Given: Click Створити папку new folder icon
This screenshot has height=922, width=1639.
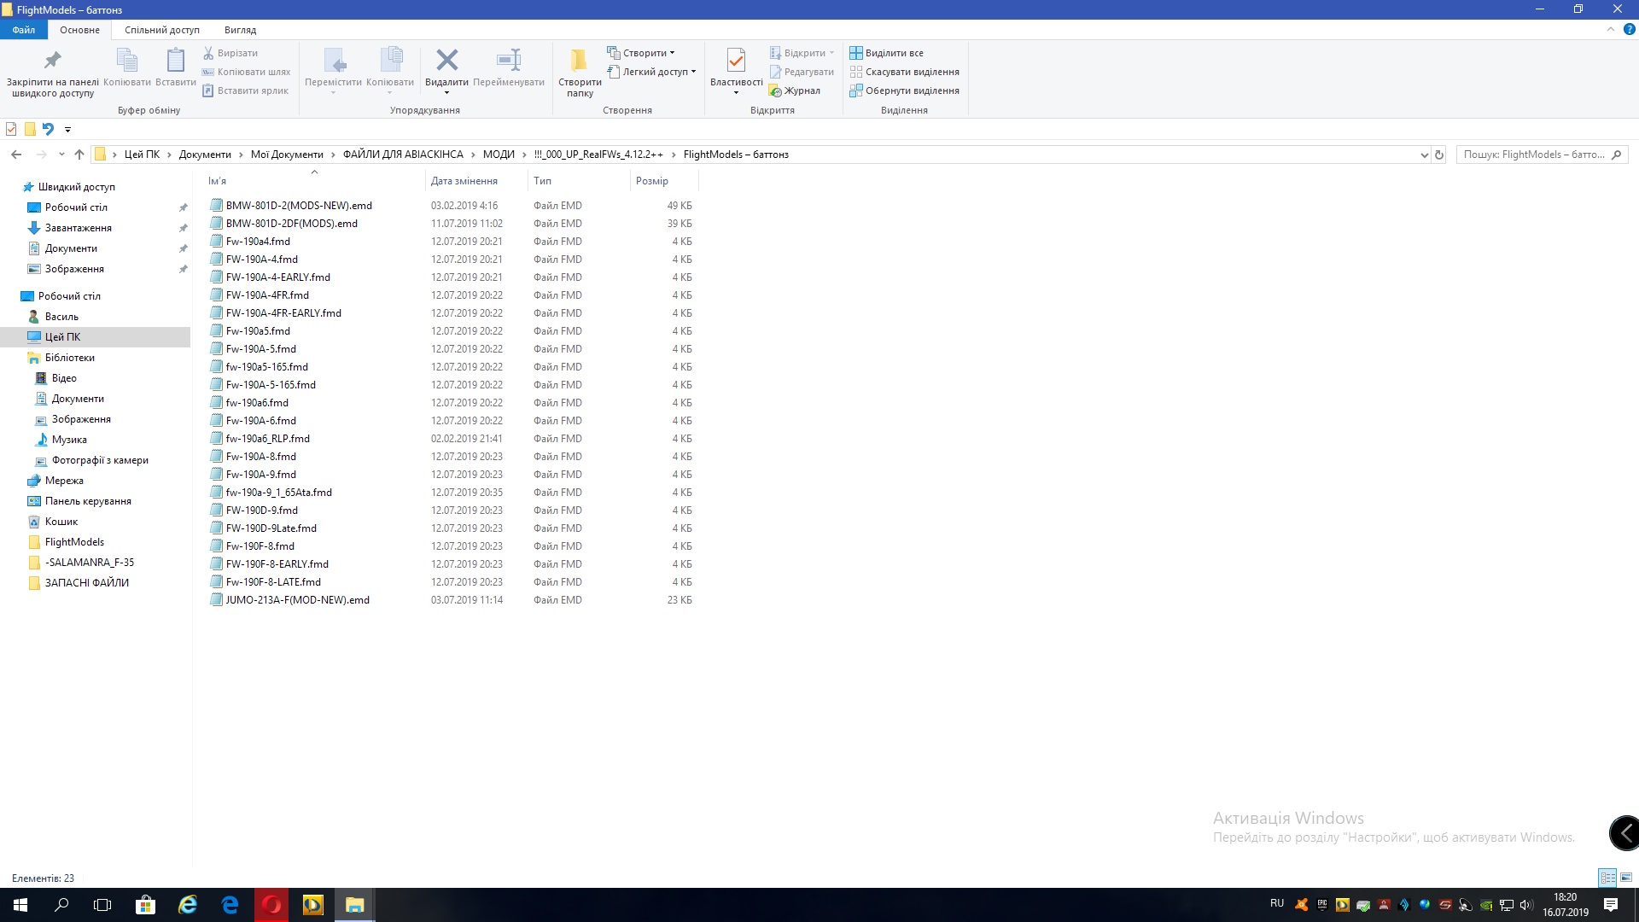Looking at the screenshot, I should click(x=579, y=61).
